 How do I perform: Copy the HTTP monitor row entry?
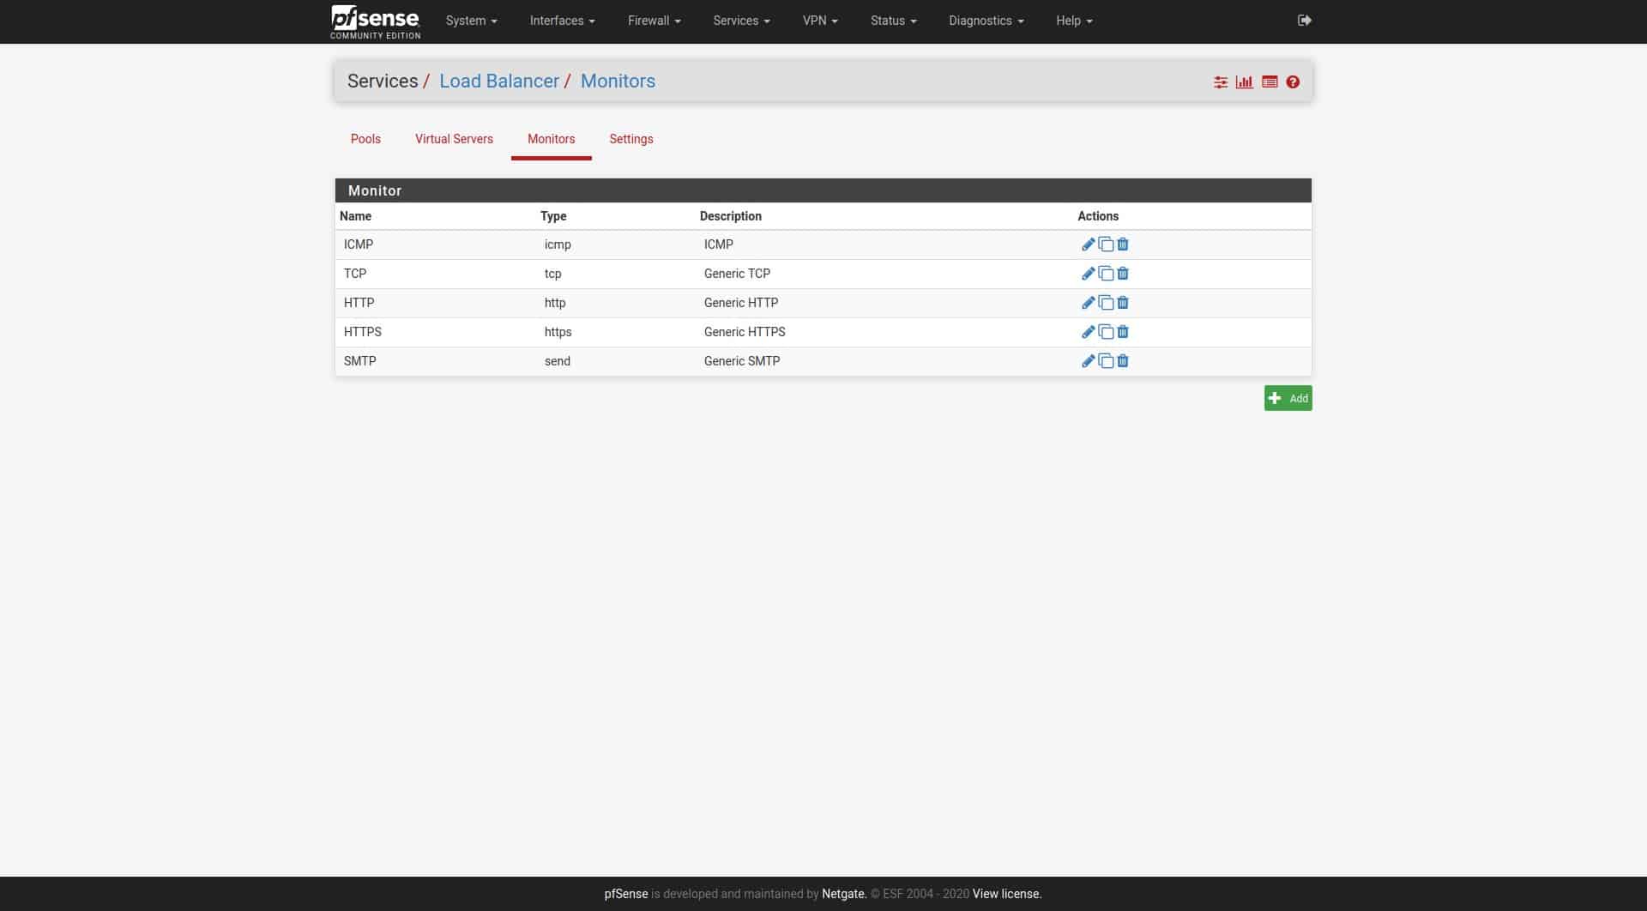1106,303
